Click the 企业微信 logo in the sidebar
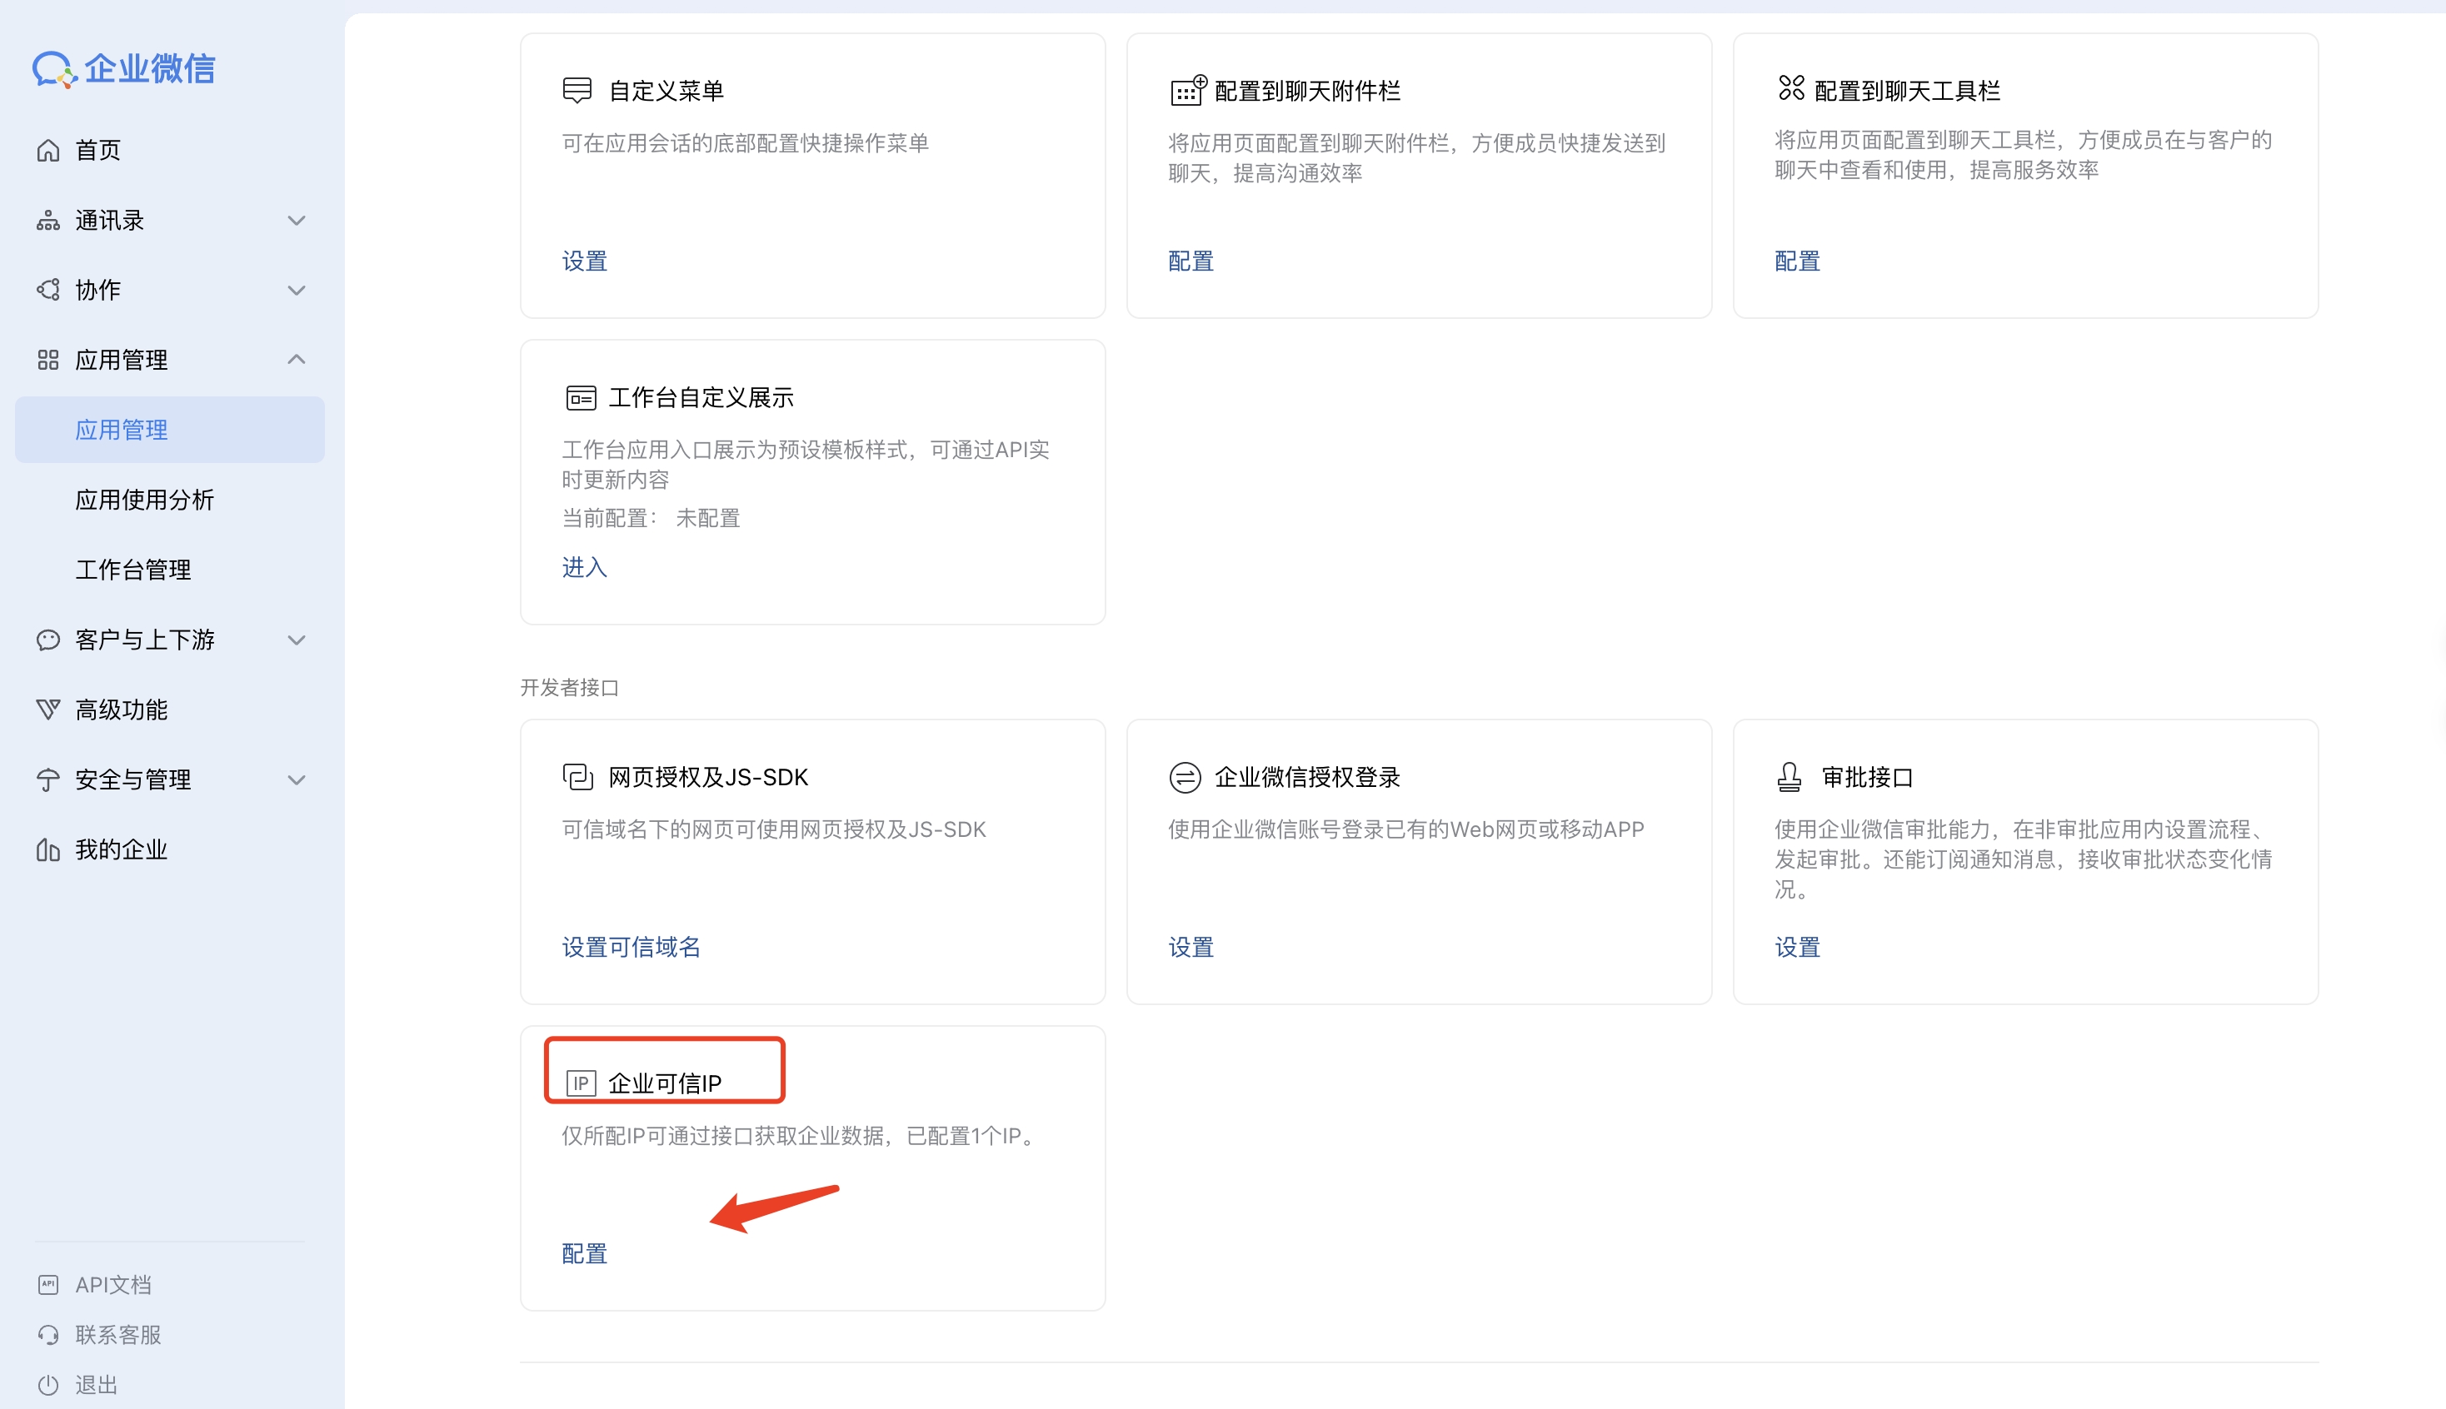 [x=124, y=67]
